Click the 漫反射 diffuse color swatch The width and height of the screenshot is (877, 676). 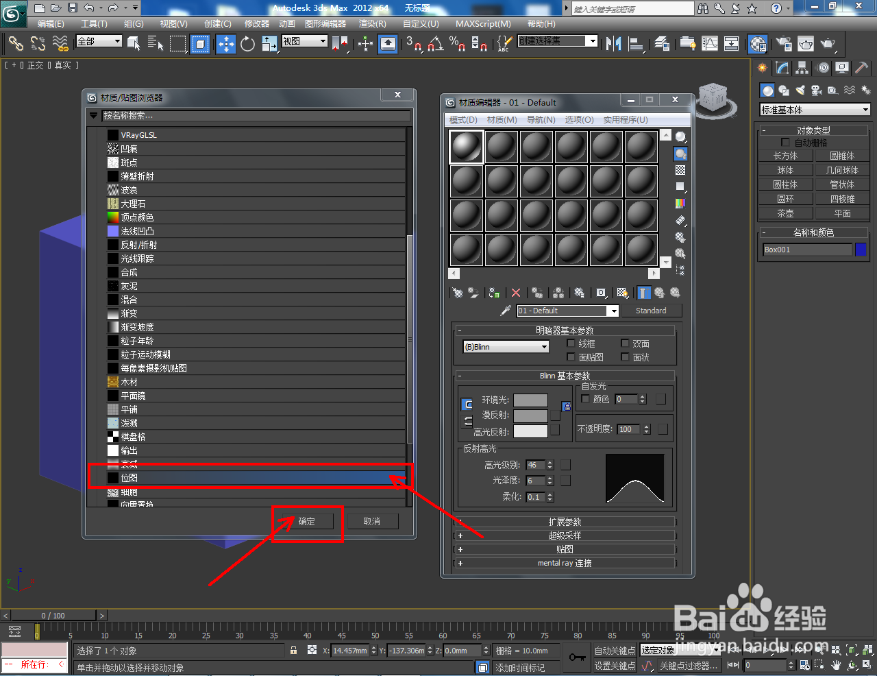[x=530, y=415]
